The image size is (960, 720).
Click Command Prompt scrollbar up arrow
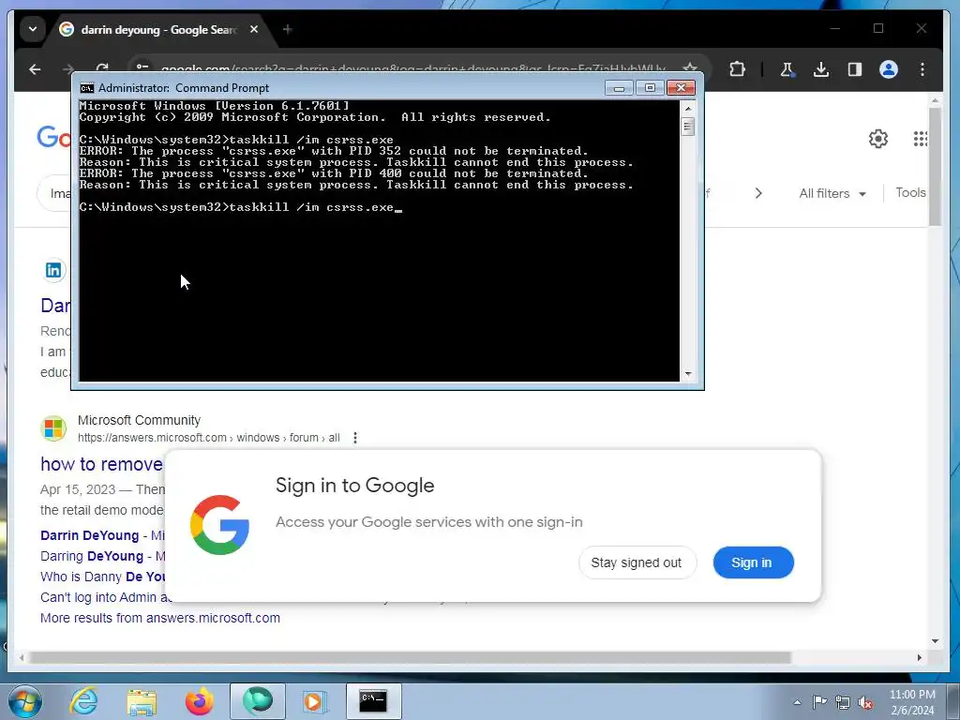(x=688, y=109)
